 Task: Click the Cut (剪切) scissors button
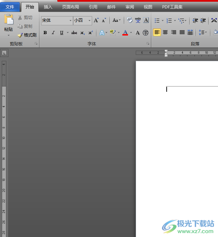pyautogui.click(x=25, y=18)
